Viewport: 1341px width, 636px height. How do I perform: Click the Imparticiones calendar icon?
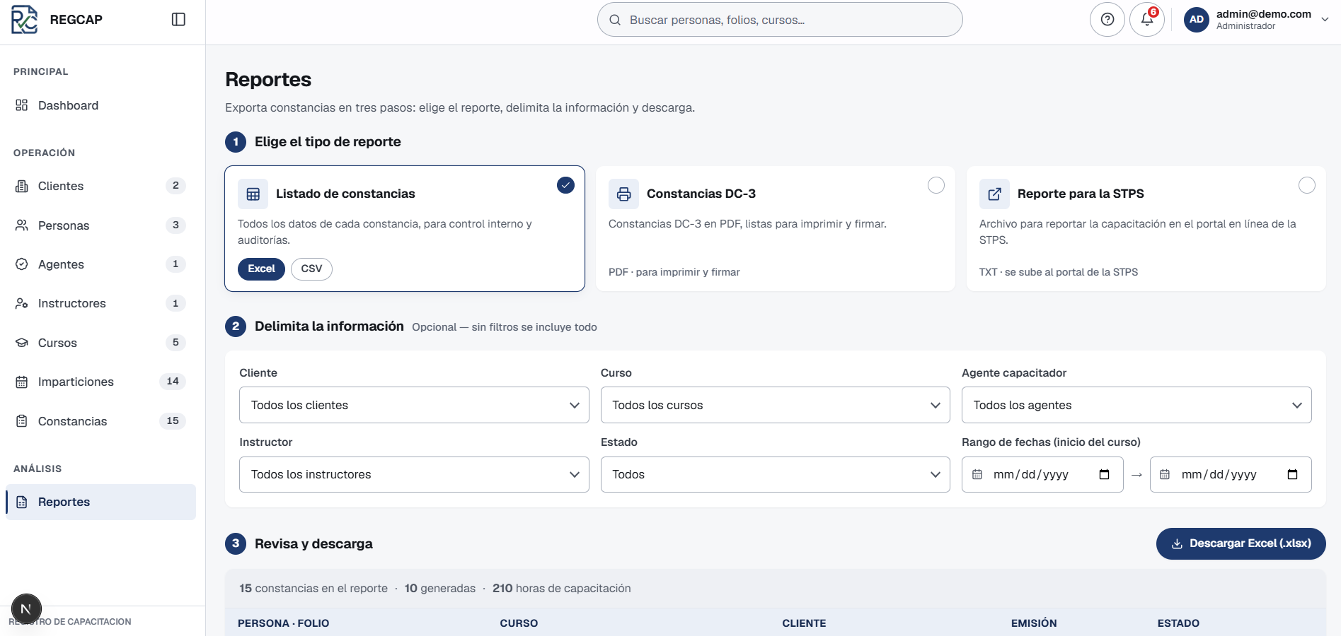point(22,382)
